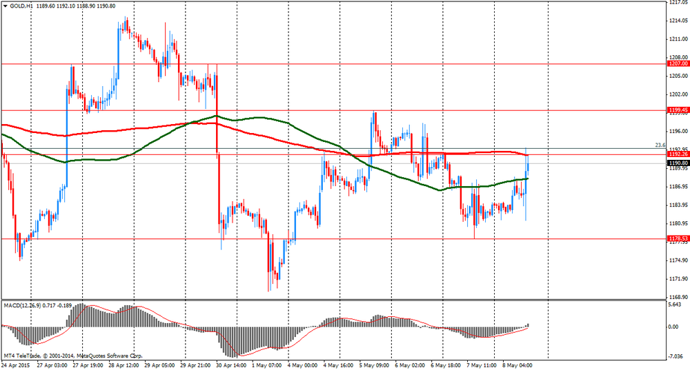Click the 1168.90 price scale value

point(678,297)
